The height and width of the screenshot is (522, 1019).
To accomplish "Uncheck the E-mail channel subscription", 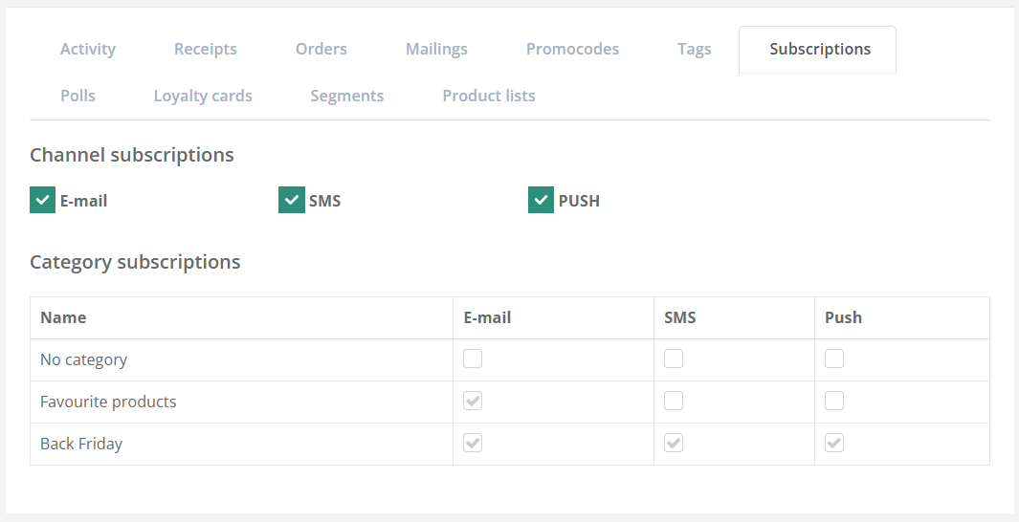I will (42, 201).
